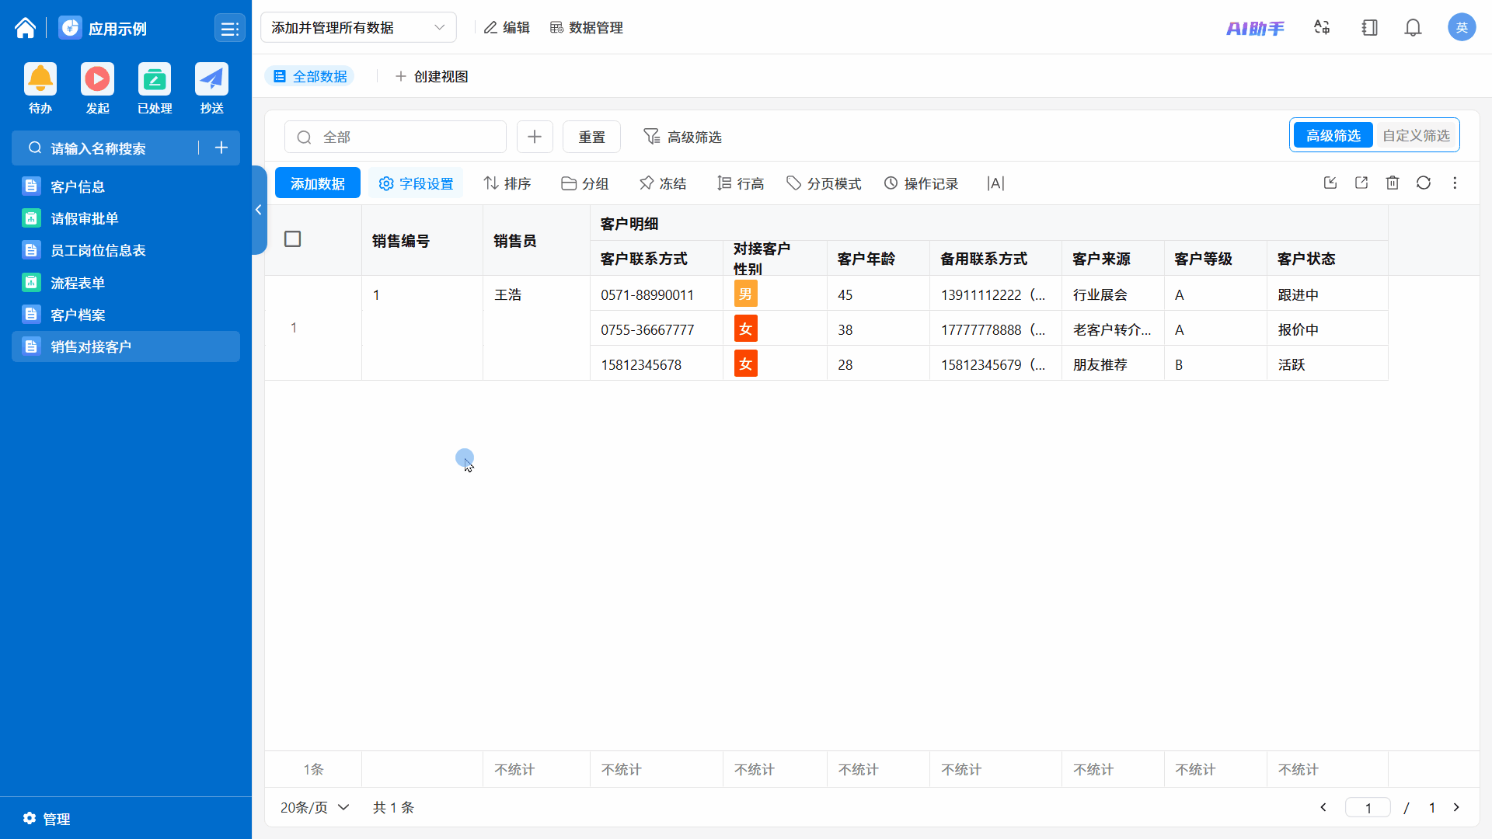Viewport: 1492px width, 839px height.
Task: Tick the select-all checkbox in header
Action: tap(292, 239)
